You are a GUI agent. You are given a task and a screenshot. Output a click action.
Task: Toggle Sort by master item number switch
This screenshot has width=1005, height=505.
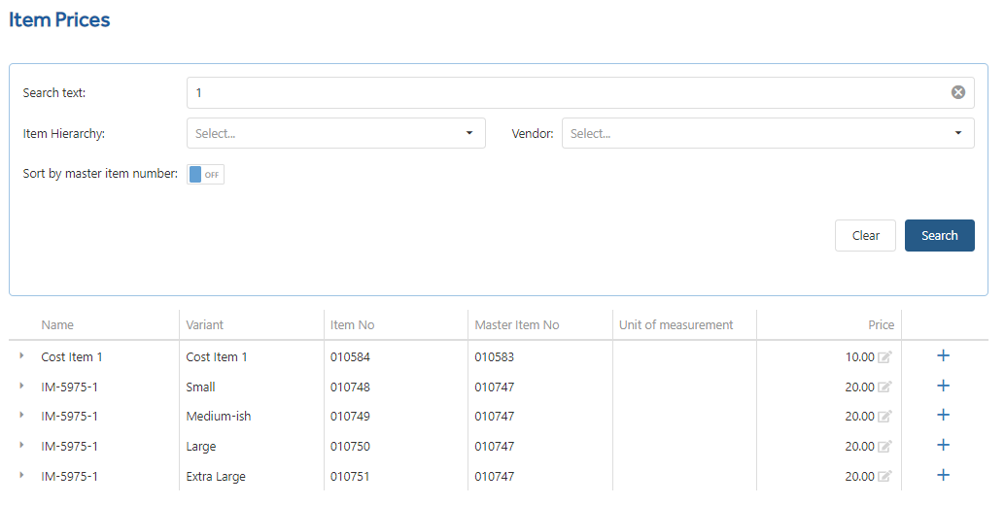click(x=206, y=174)
